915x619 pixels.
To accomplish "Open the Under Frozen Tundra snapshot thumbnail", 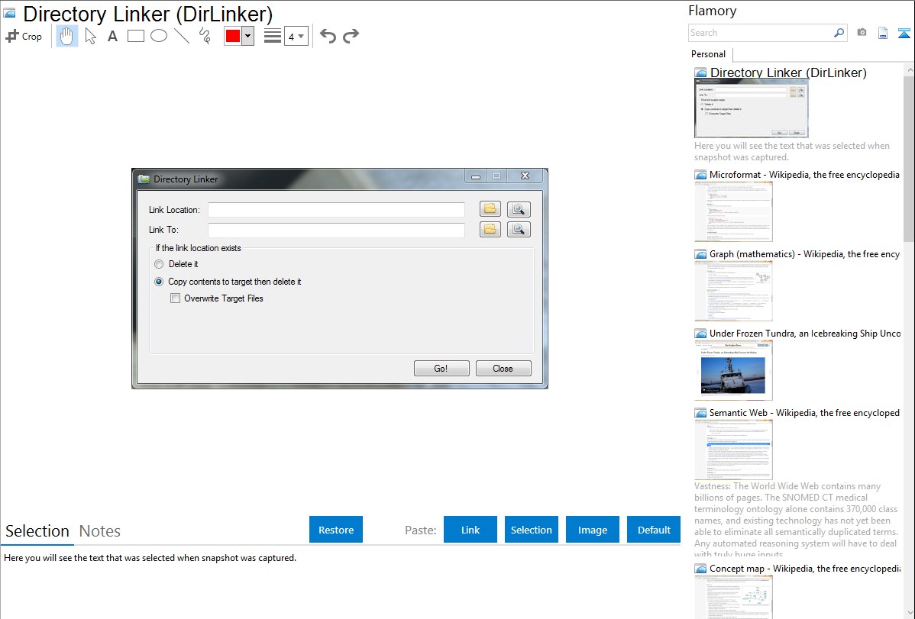I will click(733, 370).
